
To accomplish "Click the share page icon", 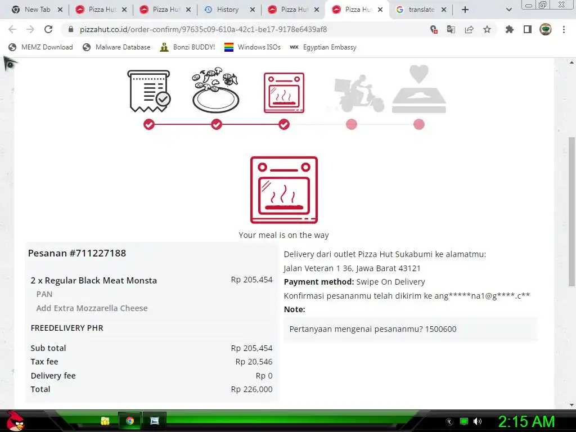I will [x=469, y=29].
